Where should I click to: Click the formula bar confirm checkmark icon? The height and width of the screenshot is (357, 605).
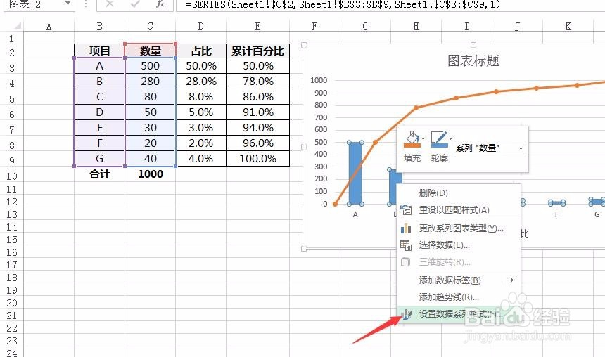[x=135, y=4]
